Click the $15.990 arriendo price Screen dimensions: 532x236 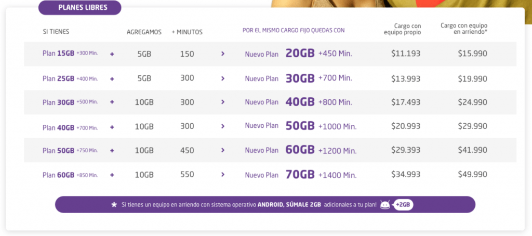473,54
